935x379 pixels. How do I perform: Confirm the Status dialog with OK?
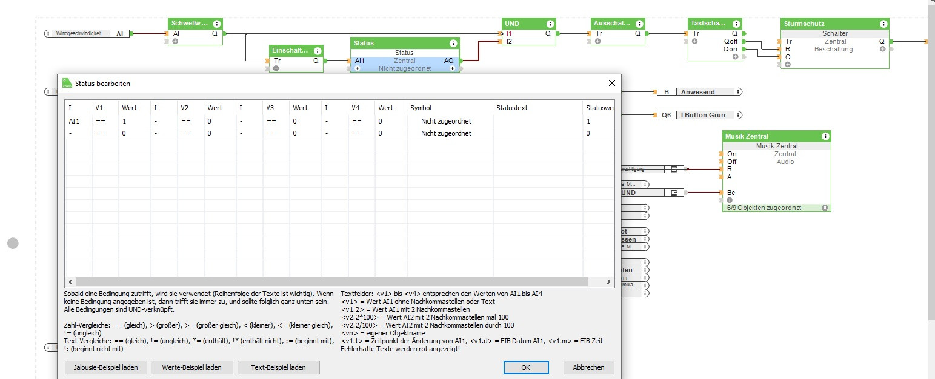pyautogui.click(x=525, y=367)
